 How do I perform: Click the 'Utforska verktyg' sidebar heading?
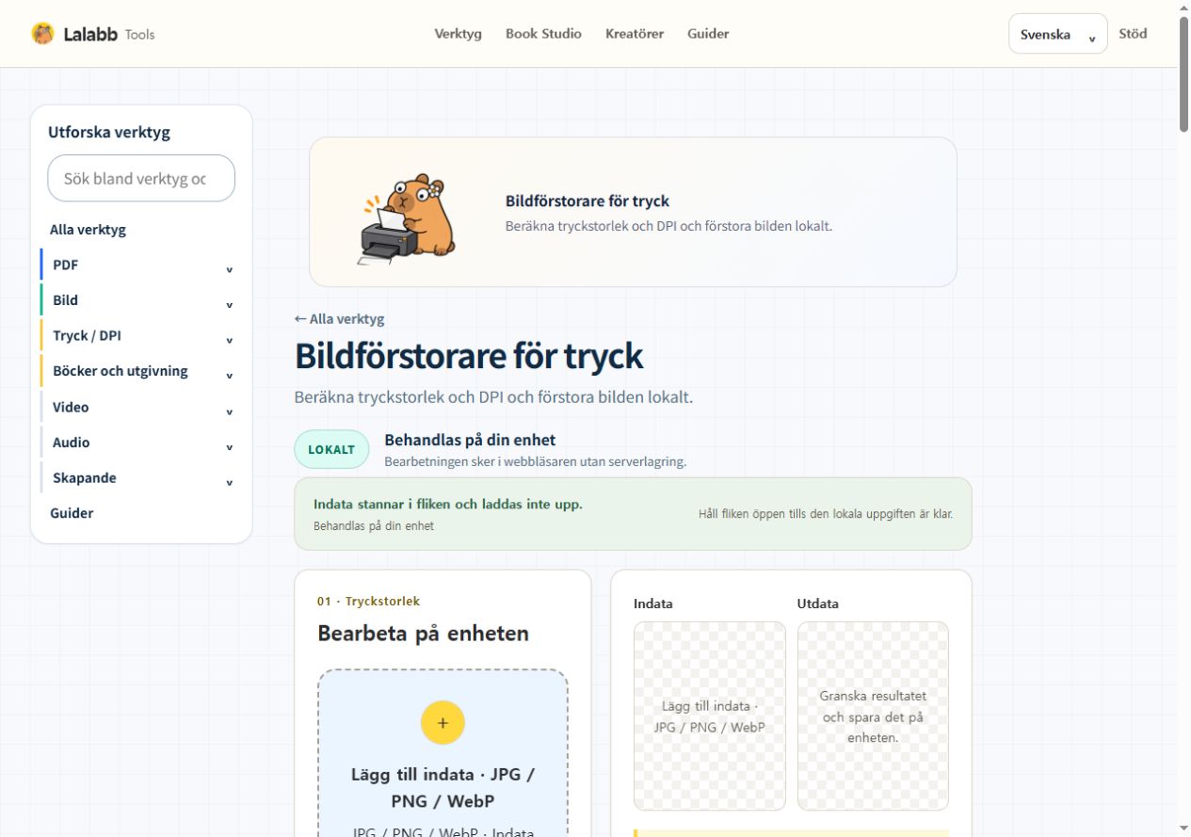(x=109, y=132)
